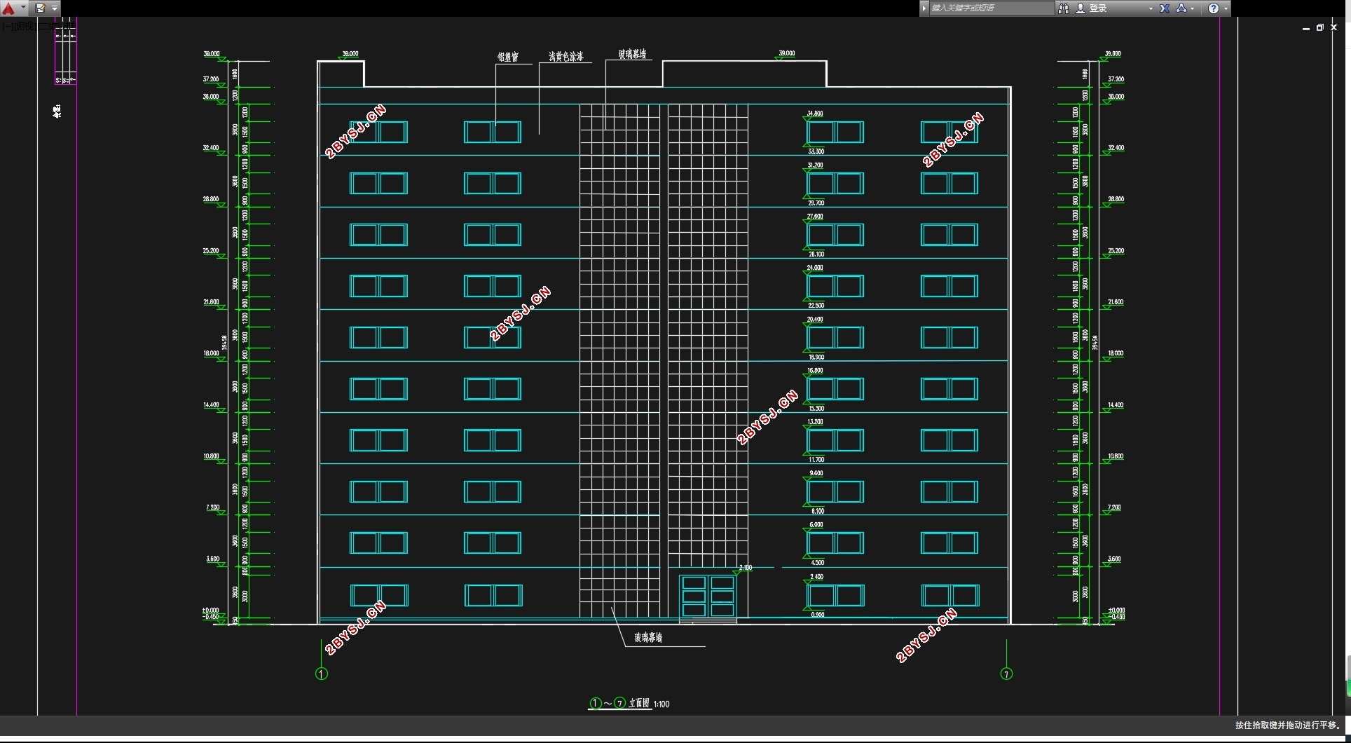Click the 0.900 sill elevation mark
This screenshot has width=1351, height=743.
(x=818, y=615)
